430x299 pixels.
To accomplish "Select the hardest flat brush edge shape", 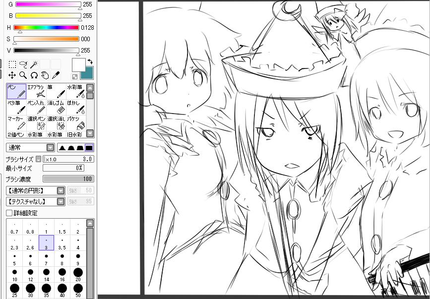I will pyautogui.click(x=89, y=148).
